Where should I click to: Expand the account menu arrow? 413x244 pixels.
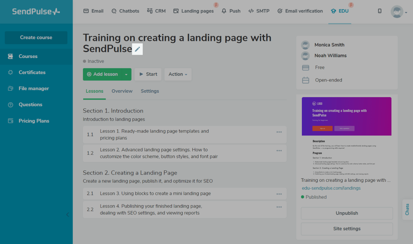tap(406, 13)
